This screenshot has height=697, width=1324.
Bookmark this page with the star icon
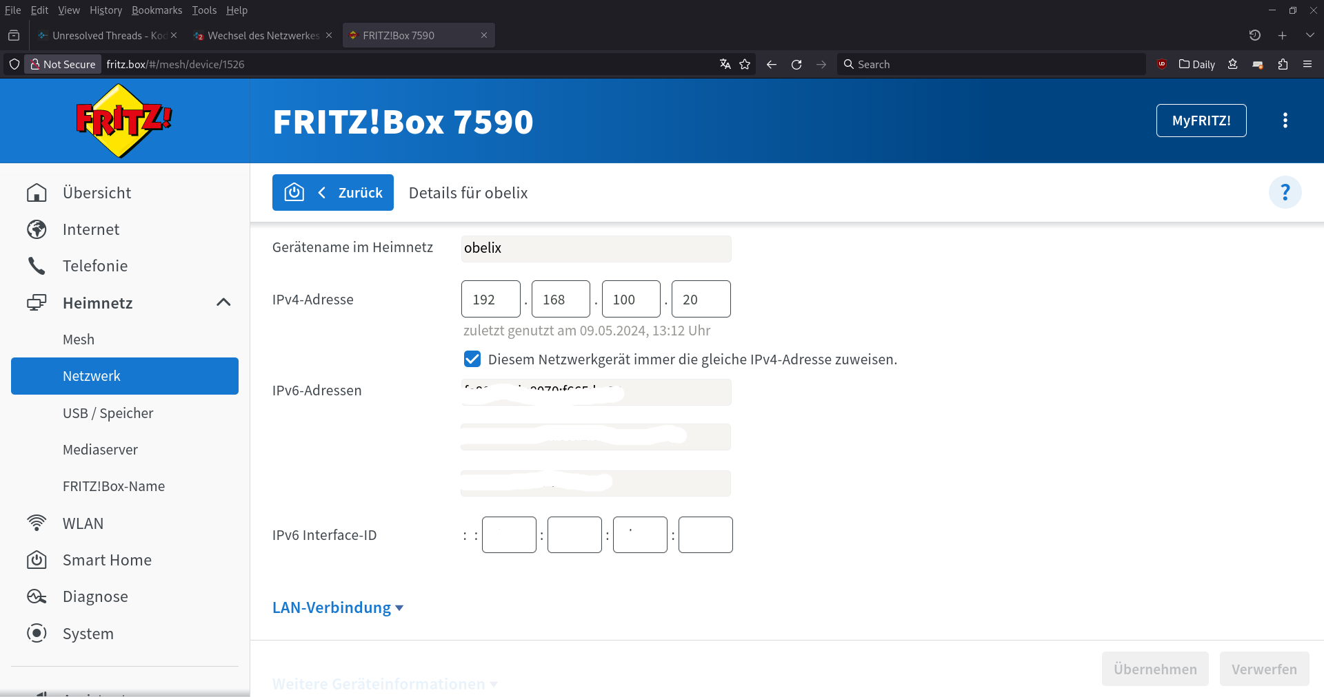[x=745, y=64]
